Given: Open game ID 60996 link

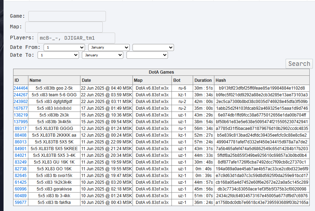Looking at the screenshot, I should coord(21,189).
